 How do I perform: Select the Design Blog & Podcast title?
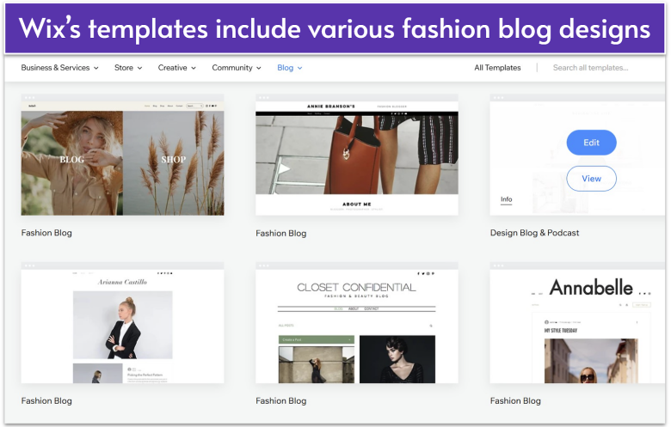534,233
